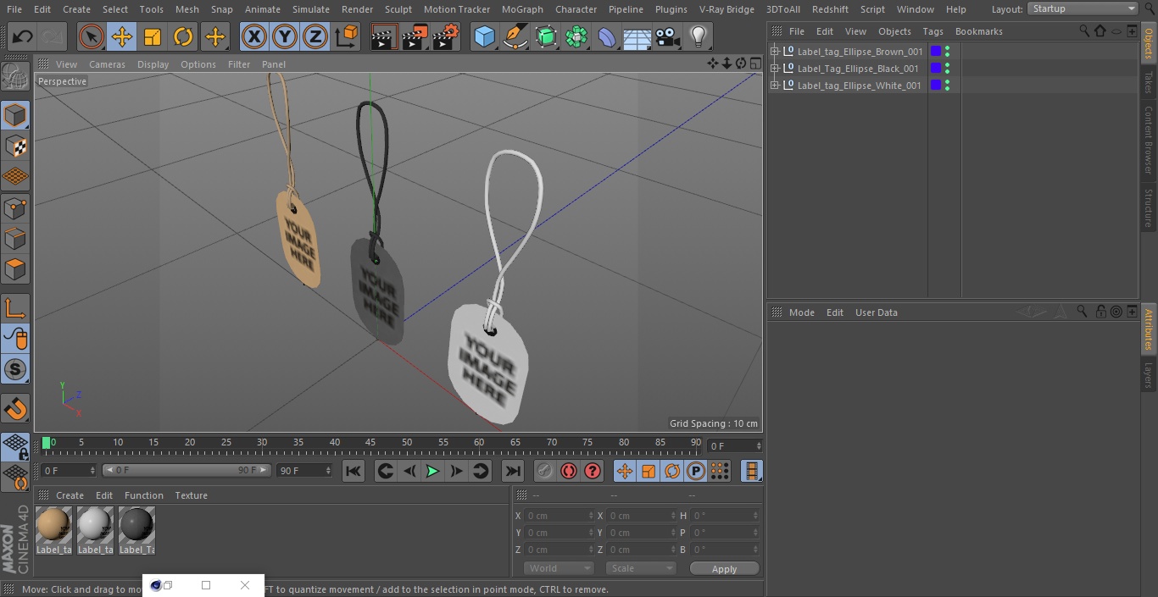Add a Subdivision Surface generator
1158x597 pixels.
(x=546, y=36)
